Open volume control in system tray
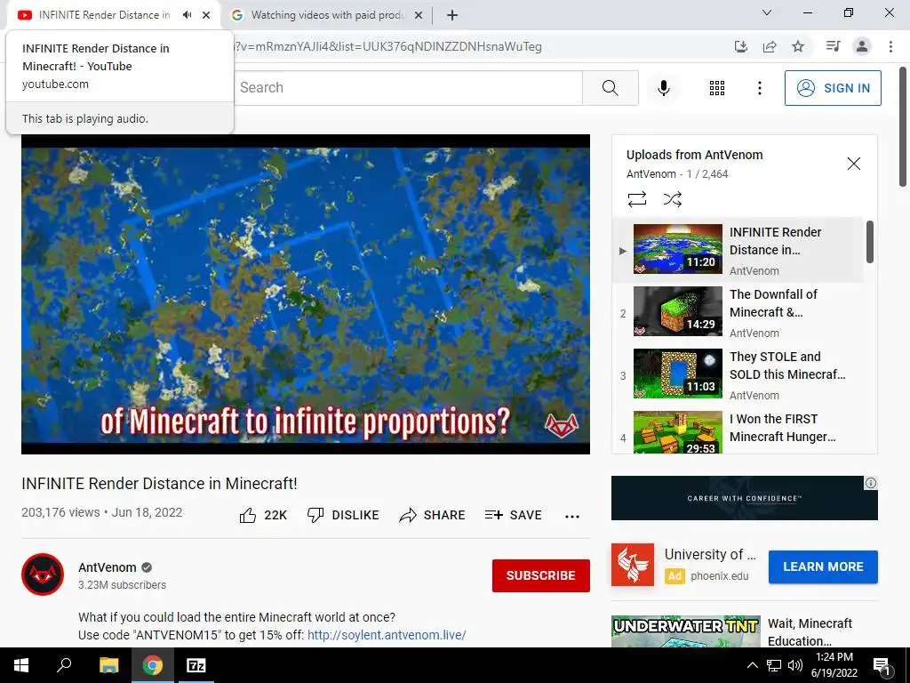This screenshot has width=910, height=683. pyautogui.click(x=794, y=665)
